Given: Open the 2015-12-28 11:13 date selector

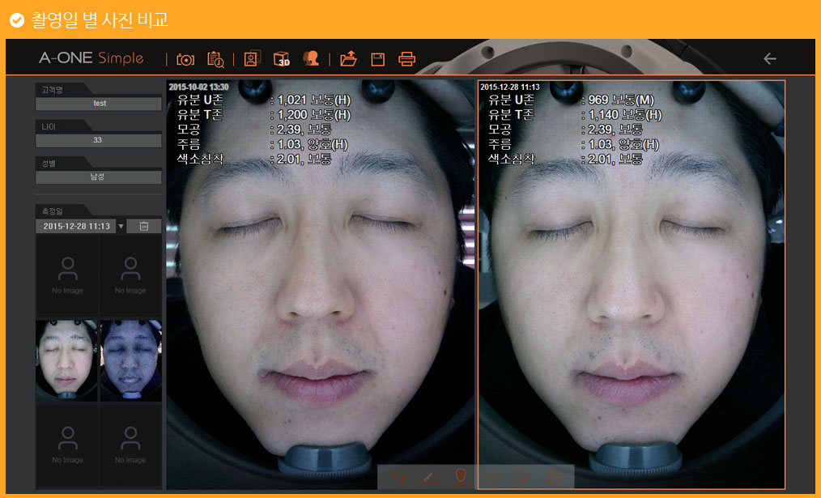Looking at the screenshot, I should (x=76, y=226).
